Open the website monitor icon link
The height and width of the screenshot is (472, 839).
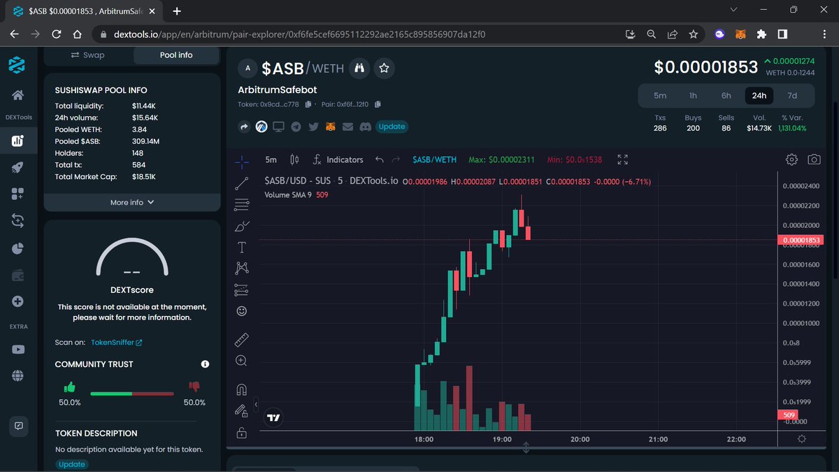click(278, 127)
